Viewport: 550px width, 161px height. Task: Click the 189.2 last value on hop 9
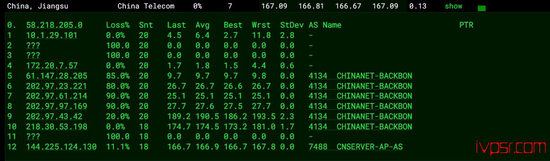tap(179, 116)
